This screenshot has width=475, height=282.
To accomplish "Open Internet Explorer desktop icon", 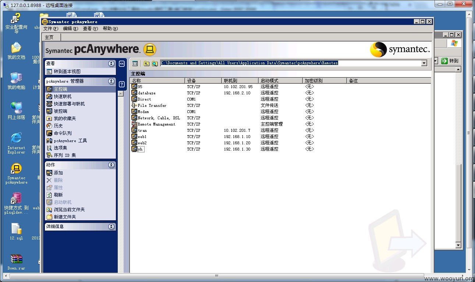I will (x=16, y=143).
